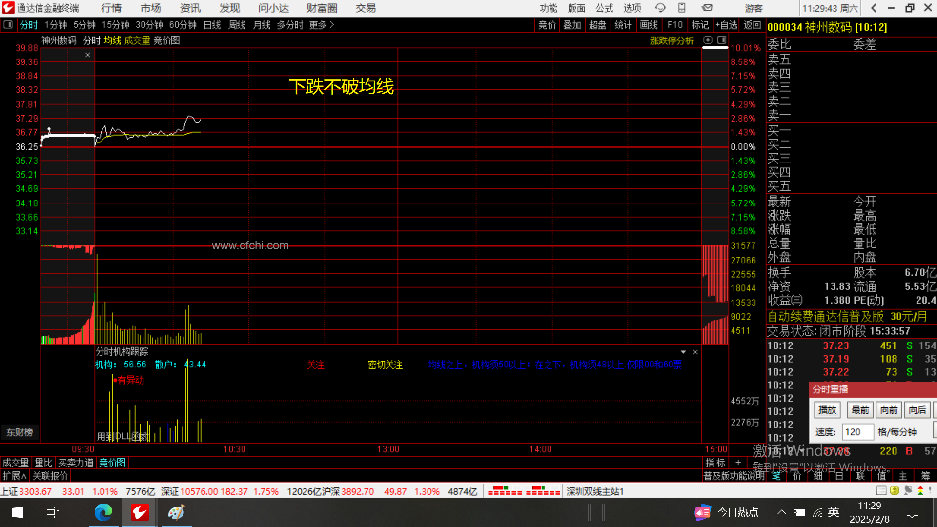
Task: Toggle the side panel icon beside 涨跌停分析
Action: [722, 40]
